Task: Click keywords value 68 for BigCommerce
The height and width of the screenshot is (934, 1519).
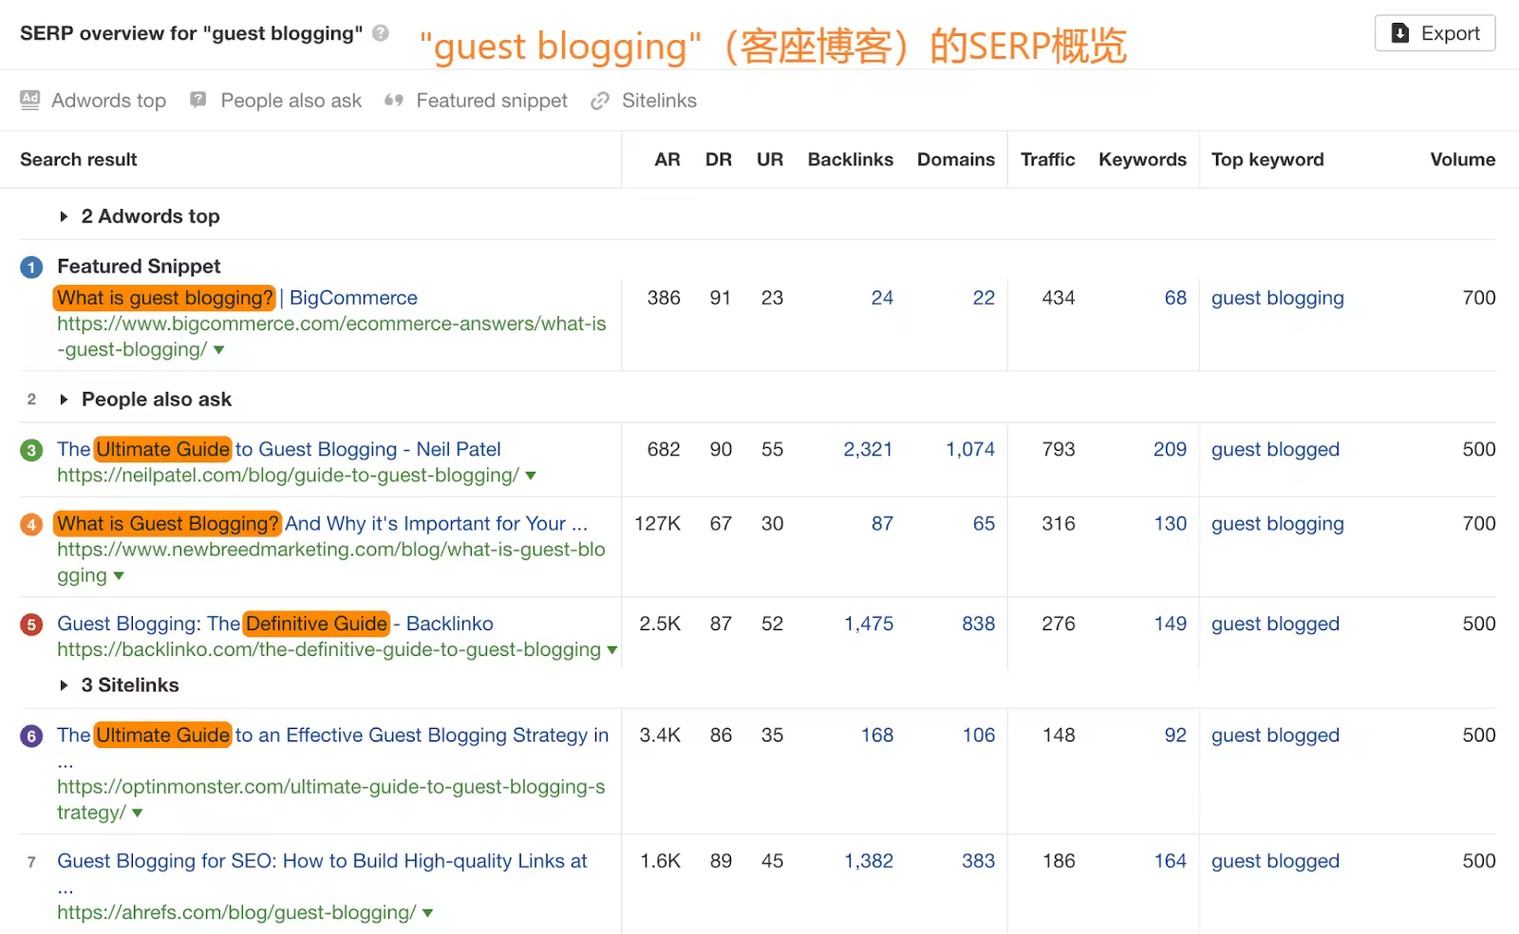Action: tap(1175, 298)
